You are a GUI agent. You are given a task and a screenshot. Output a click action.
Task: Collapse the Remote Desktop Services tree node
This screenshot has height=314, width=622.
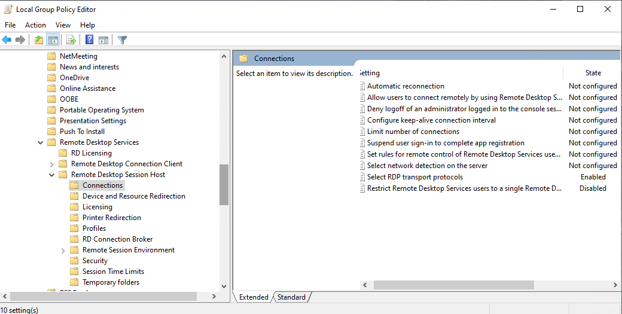coord(40,142)
